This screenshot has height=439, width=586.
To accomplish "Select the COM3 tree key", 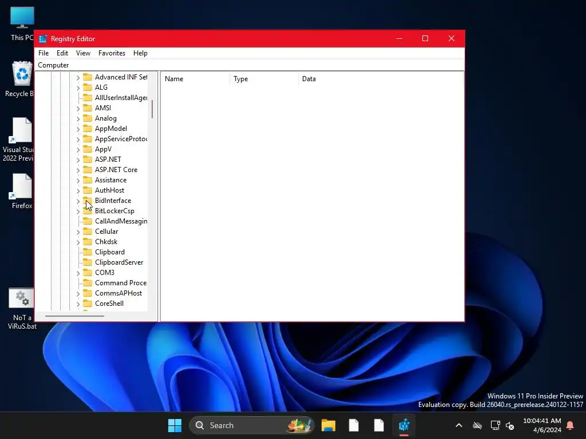I will pos(105,273).
